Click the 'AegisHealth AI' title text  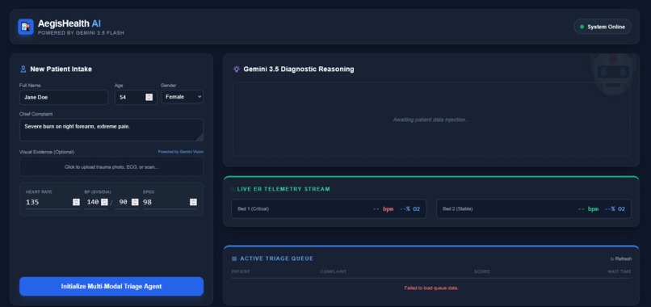(x=69, y=23)
